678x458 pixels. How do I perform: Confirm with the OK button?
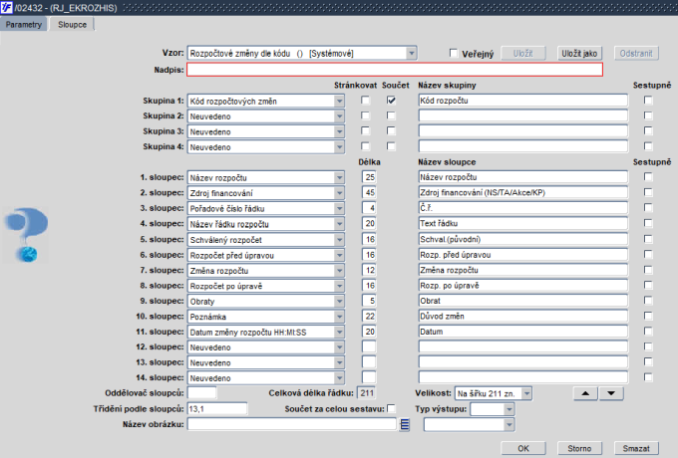(523, 448)
